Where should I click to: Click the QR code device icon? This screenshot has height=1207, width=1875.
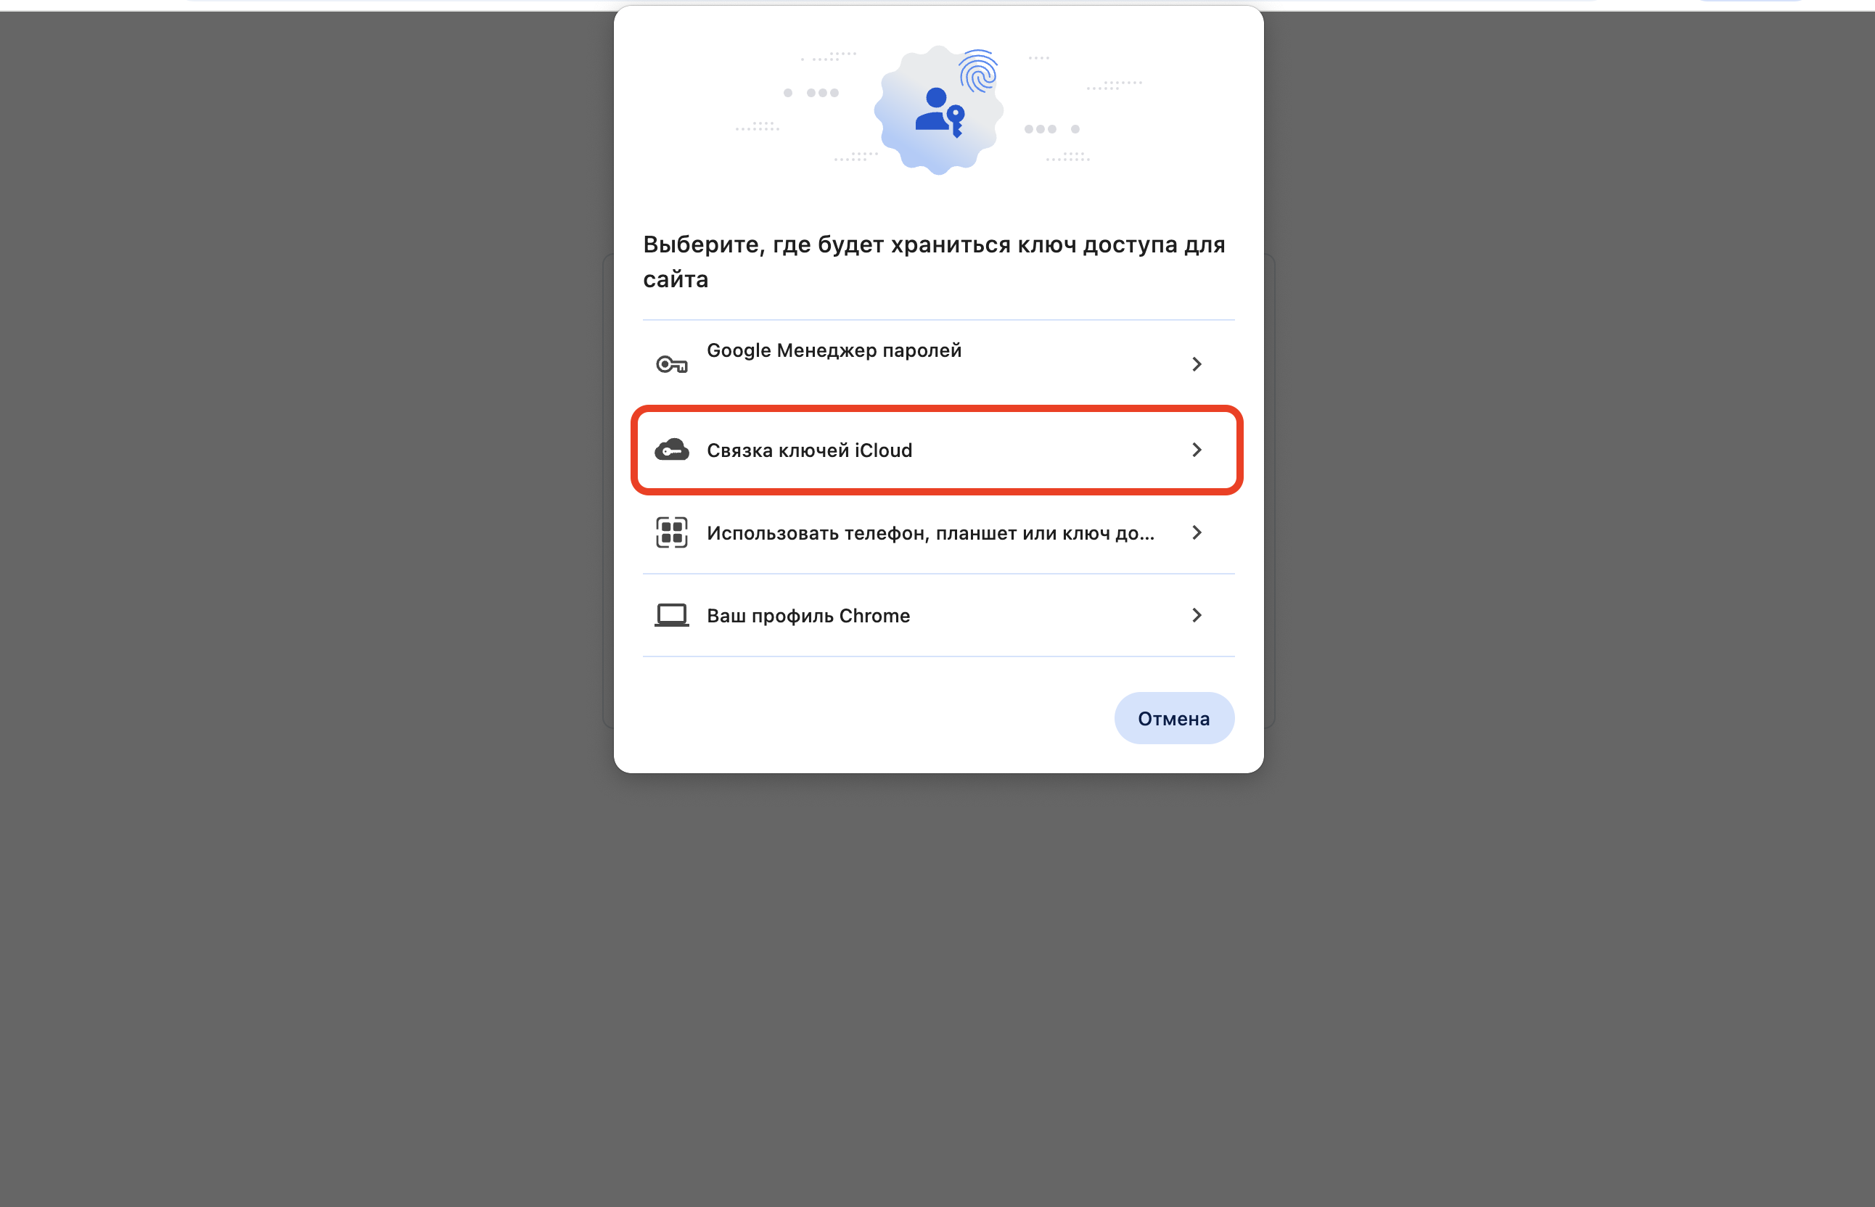point(672,533)
